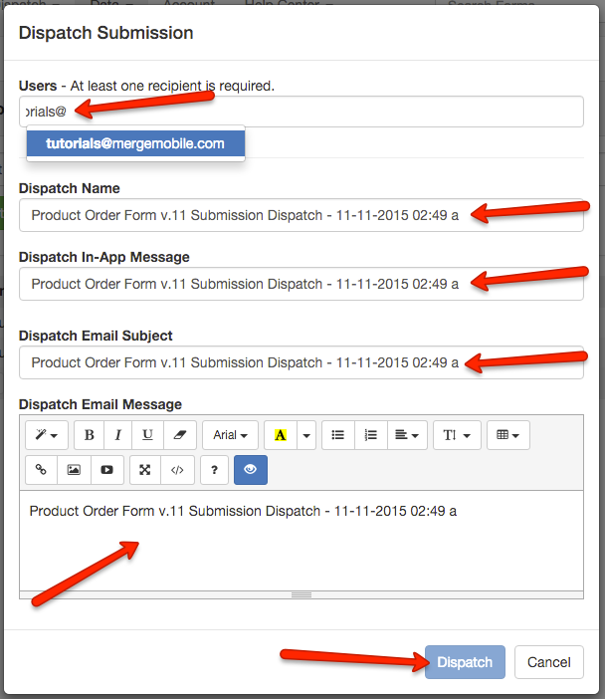The image size is (605, 699).
Task: Insert a link in the message
Action: click(x=42, y=469)
